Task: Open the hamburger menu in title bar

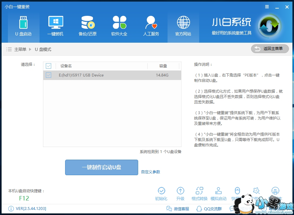Action: [267, 7]
